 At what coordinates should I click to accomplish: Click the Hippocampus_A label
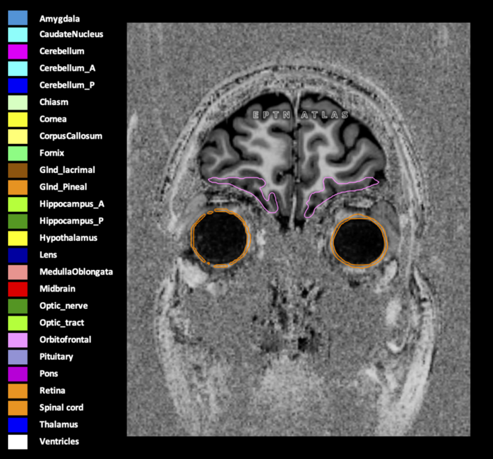tap(71, 204)
